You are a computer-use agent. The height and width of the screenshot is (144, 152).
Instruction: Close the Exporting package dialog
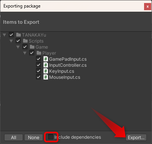click(147, 6)
